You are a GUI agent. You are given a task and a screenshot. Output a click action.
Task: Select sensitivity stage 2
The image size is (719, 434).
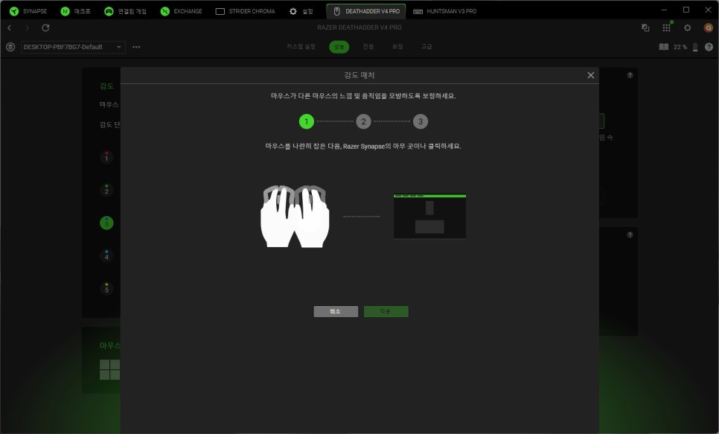point(106,190)
